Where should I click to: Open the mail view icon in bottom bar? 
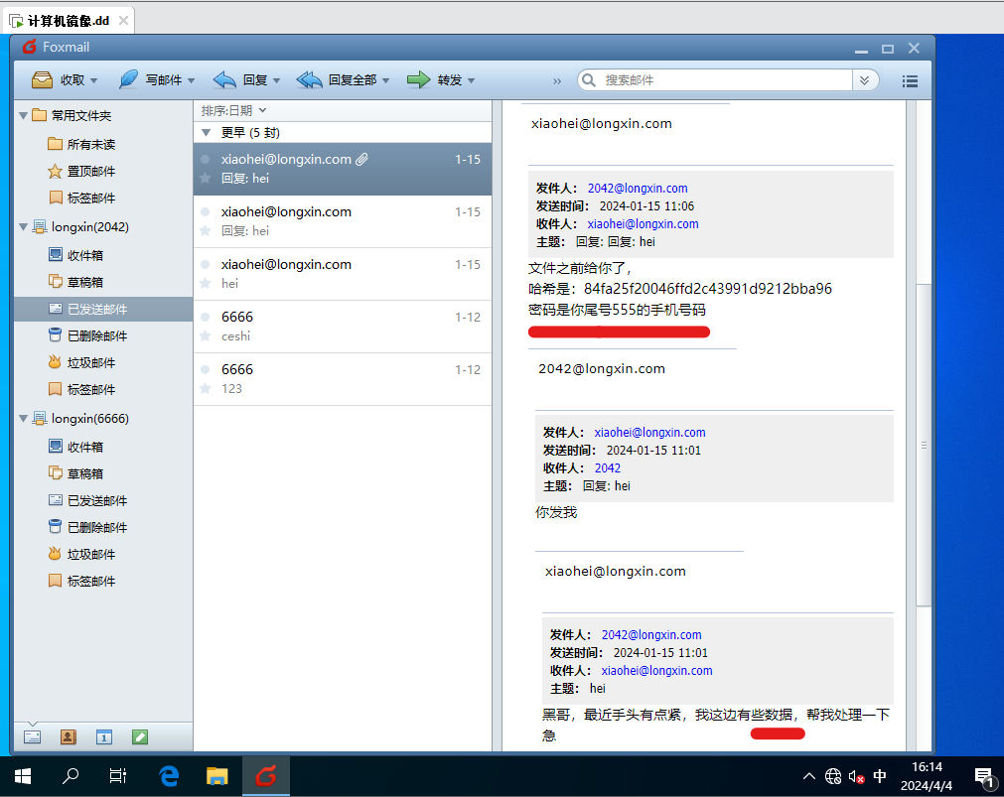click(x=32, y=736)
